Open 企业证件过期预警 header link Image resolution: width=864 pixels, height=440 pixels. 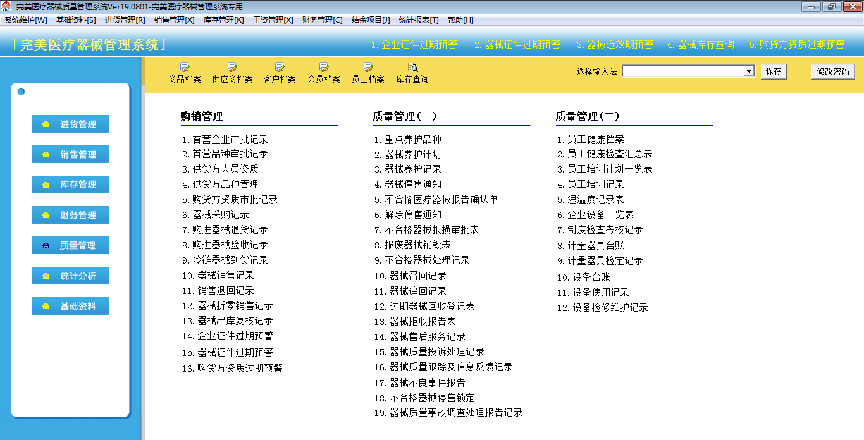(414, 45)
